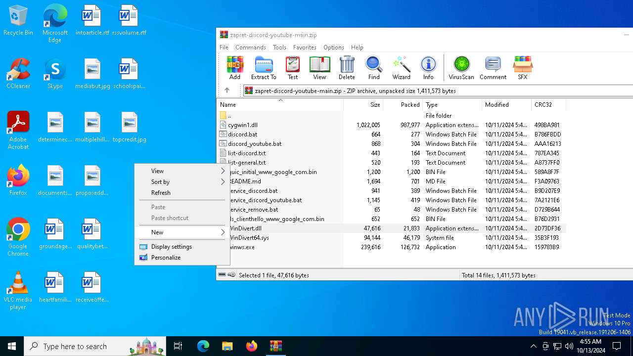Open Task View on the taskbar
Viewport: 633px width, 356px height.
(x=178, y=346)
